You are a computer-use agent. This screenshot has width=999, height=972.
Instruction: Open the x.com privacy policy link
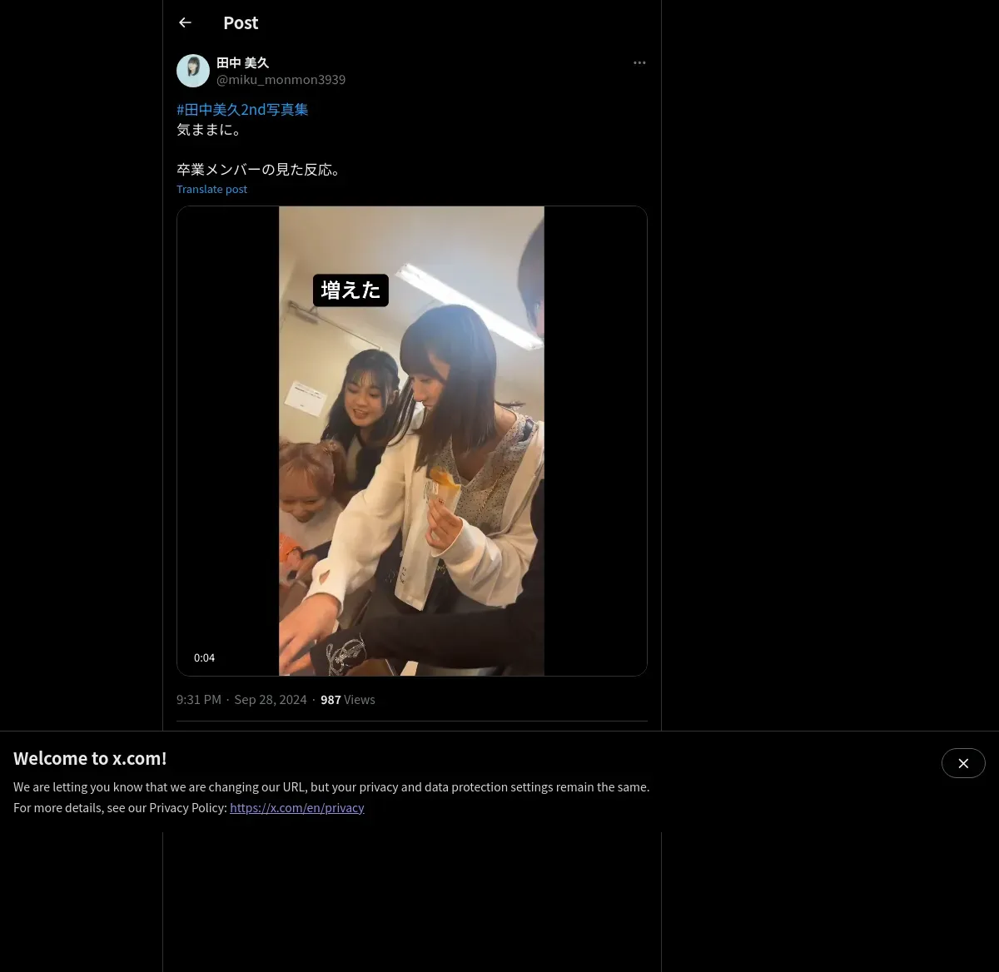[x=297, y=807]
